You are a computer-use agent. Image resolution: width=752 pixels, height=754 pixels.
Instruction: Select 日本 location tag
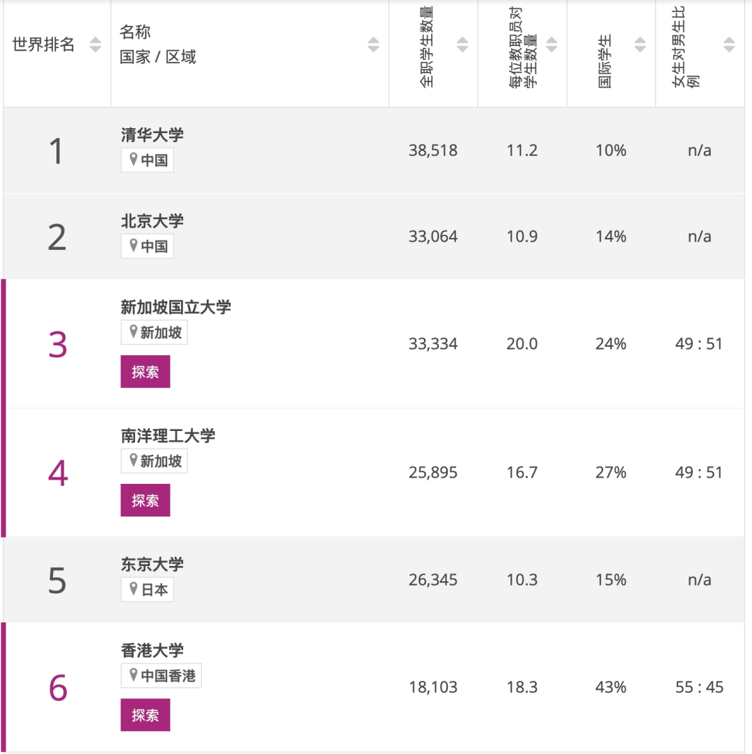[x=147, y=590]
